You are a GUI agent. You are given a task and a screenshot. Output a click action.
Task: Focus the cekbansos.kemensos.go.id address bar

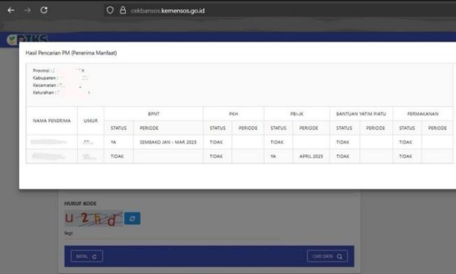pyautogui.click(x=279, y=10)
